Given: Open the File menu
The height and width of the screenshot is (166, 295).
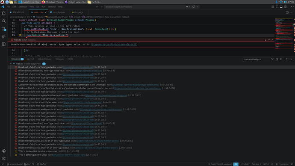Looking at the screenshot, I should pos(9,7).
